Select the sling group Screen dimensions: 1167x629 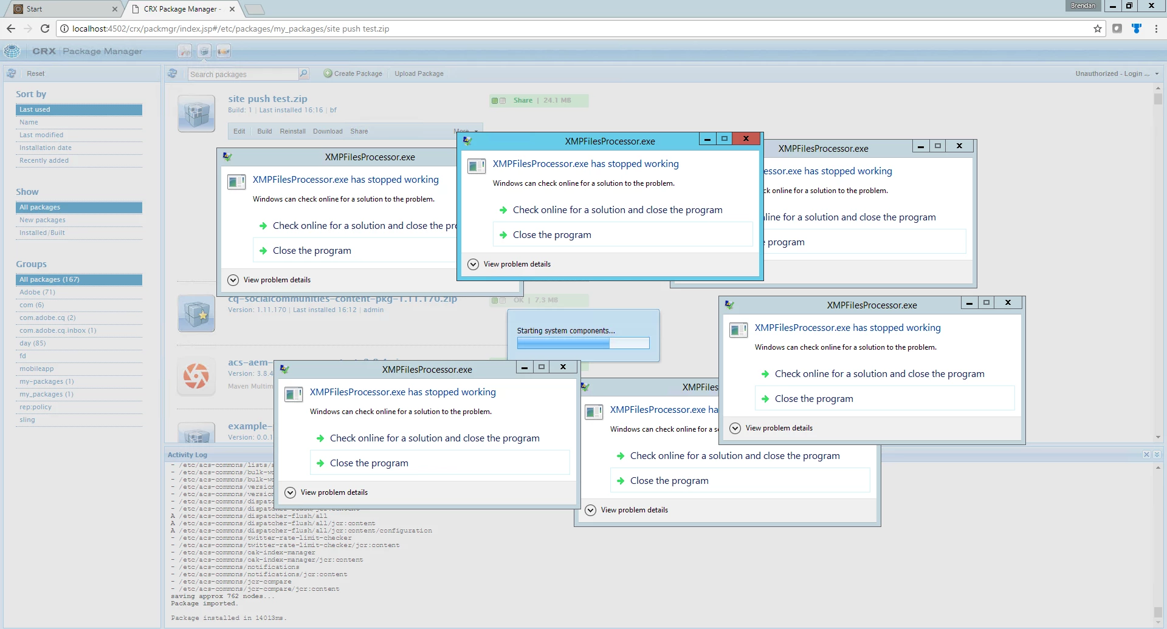(x=79, y=420)
